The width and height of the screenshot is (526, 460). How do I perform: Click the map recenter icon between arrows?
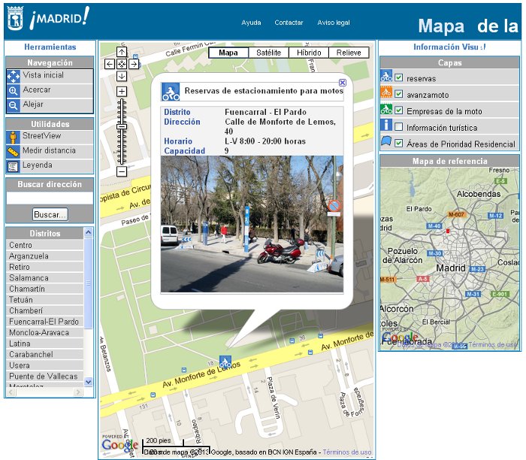[122, 64]
